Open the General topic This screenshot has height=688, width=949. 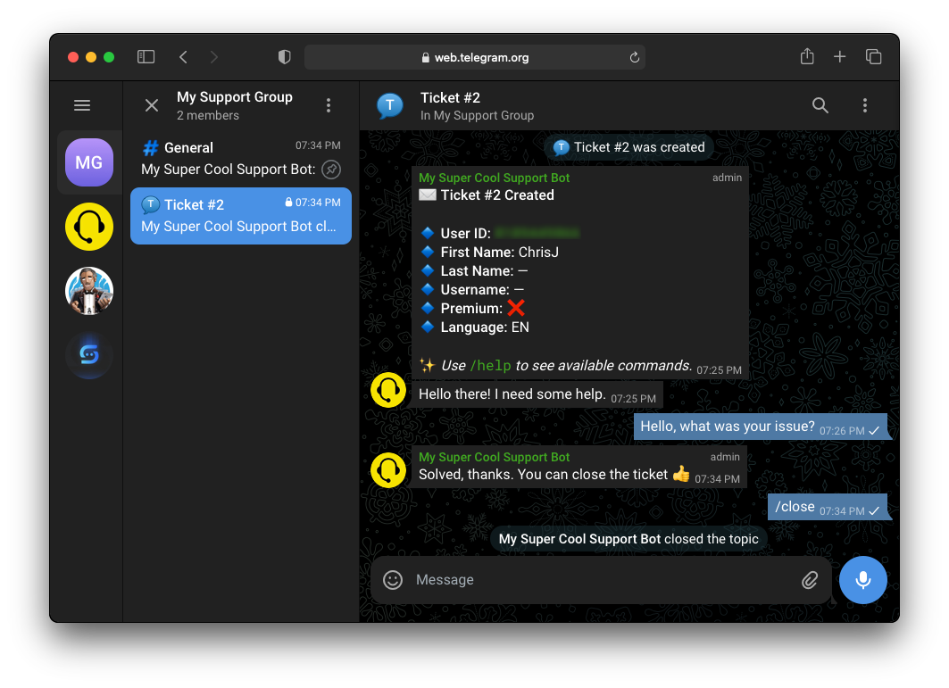241,159
